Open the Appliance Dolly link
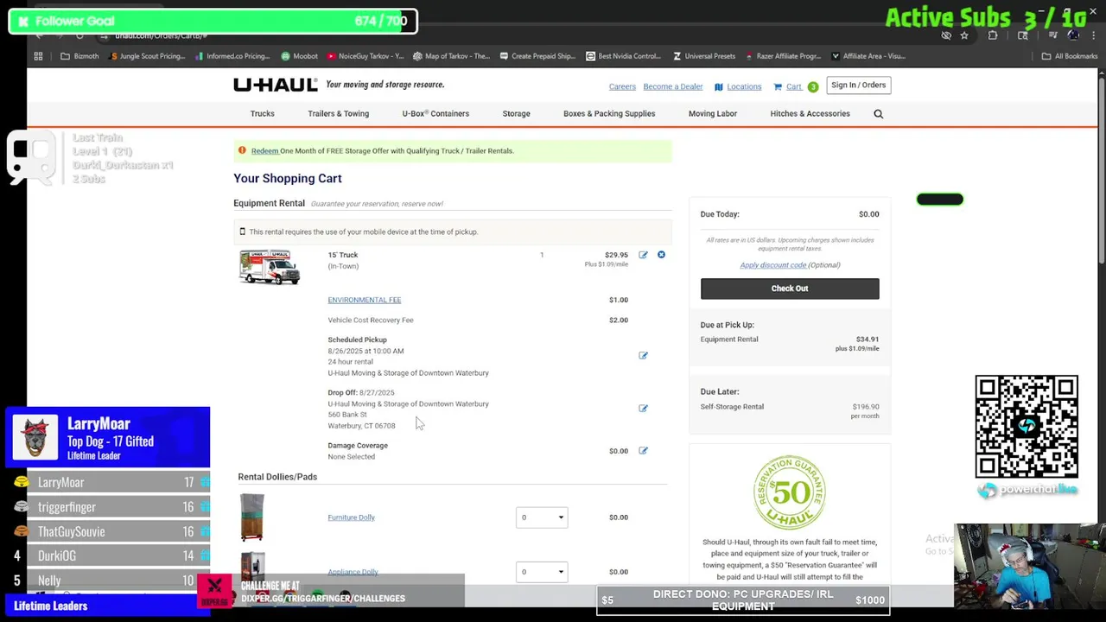Viewport: 1106px width, 622px height. pyautogui.click(x=353, y=572)
